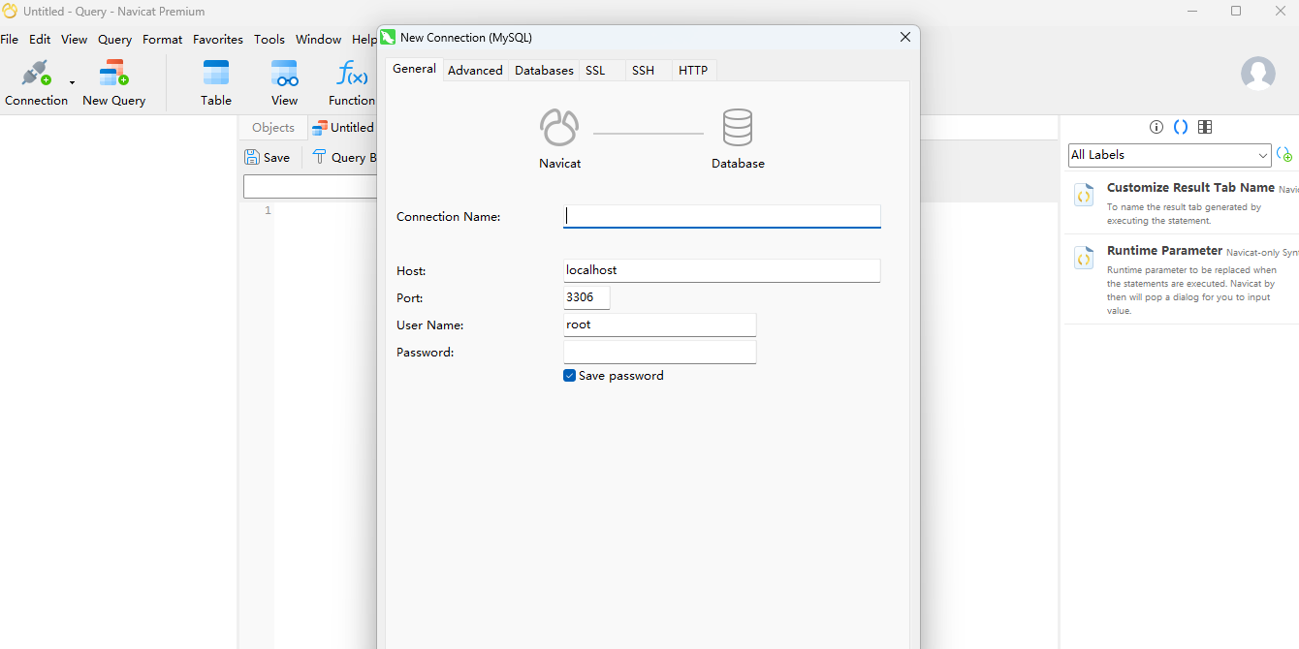Select the Runtime Parameter snippet
Image resolution: width=1299 pixels, height=649 pixels.
(x=1181, y=279)
